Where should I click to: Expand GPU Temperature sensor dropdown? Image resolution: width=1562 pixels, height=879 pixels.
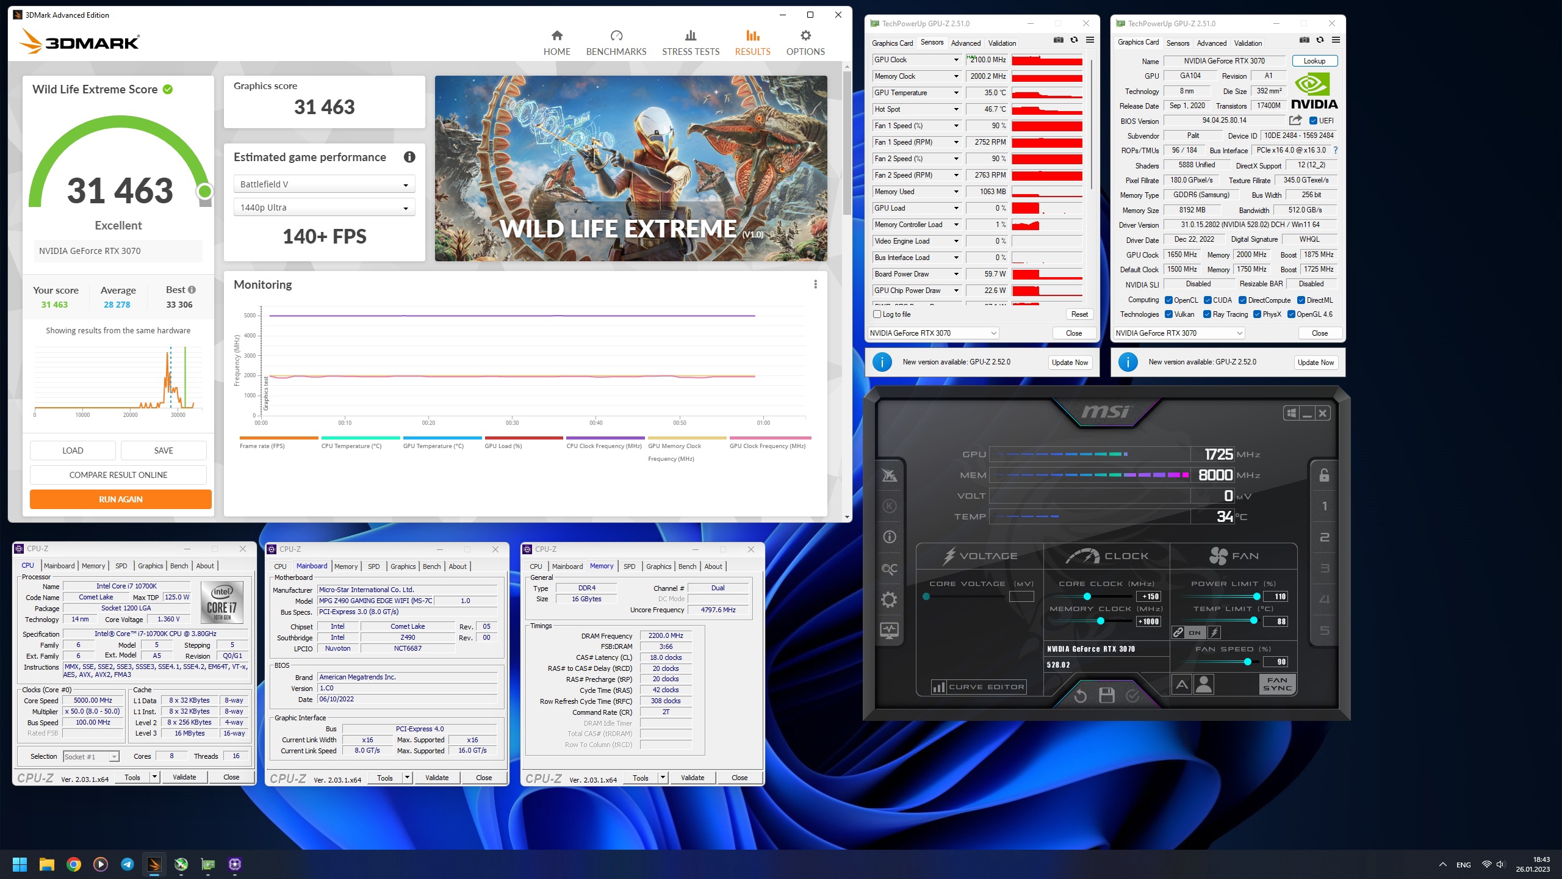pos(956,93)
